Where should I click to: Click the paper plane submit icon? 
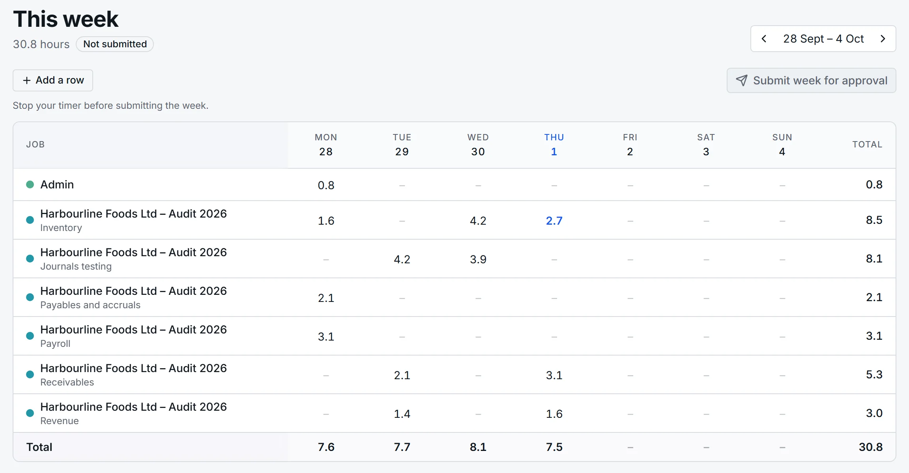tap(742, 80)
